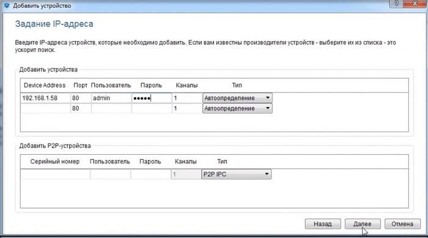Screen dimensions: 428x238
Task: Click the shield app icon in title bar
Action: [7, 6]
